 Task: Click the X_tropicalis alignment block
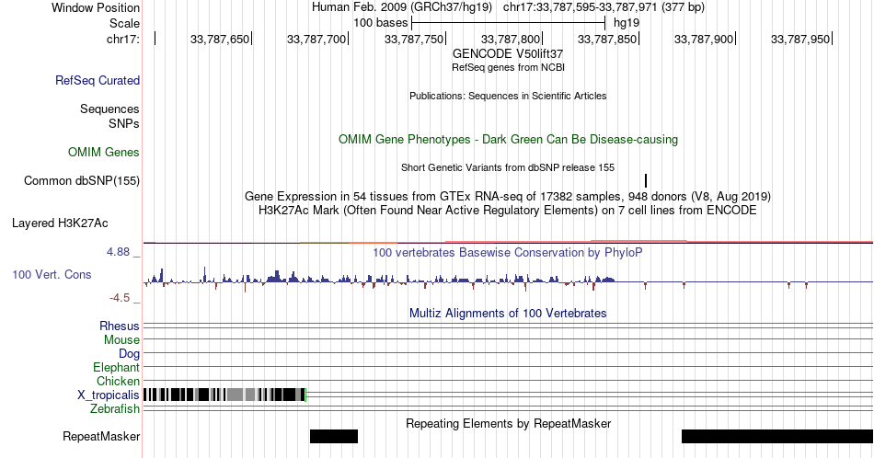(x=224, y=395)
